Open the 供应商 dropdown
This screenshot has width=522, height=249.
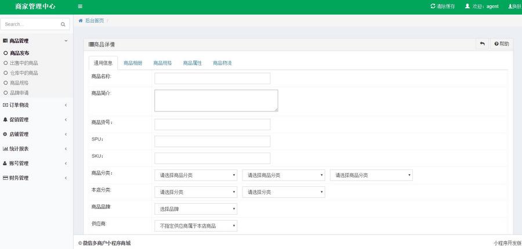(x=196, y=226)
